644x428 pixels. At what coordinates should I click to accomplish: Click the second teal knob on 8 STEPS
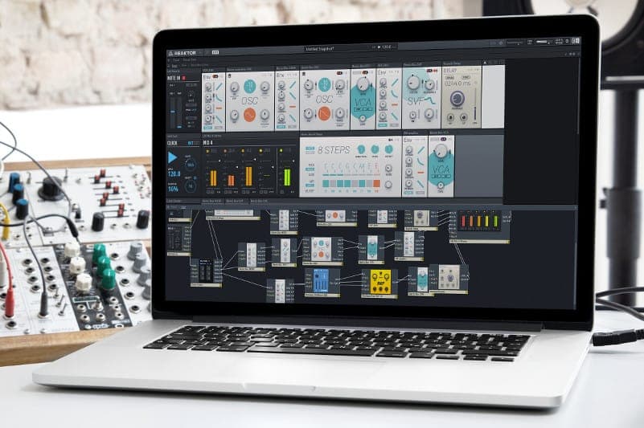coord(375,149)
